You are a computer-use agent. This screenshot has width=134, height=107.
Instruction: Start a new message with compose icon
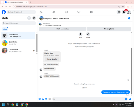pos(34,18)
